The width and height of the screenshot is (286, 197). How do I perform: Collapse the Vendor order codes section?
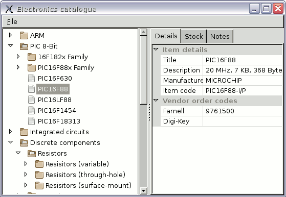156,100
